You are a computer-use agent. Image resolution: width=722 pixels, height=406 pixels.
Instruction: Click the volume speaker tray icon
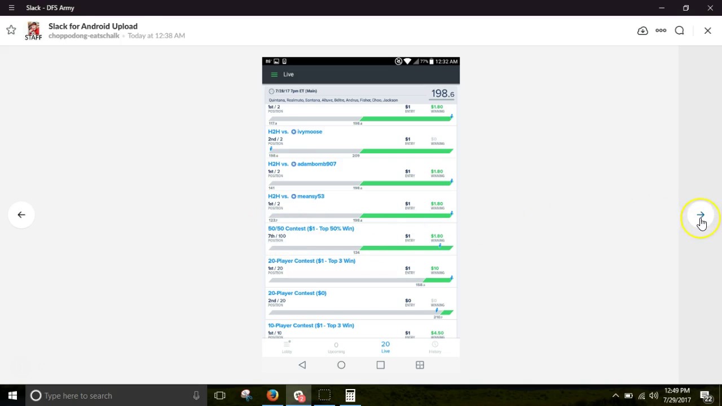(654, 395)
